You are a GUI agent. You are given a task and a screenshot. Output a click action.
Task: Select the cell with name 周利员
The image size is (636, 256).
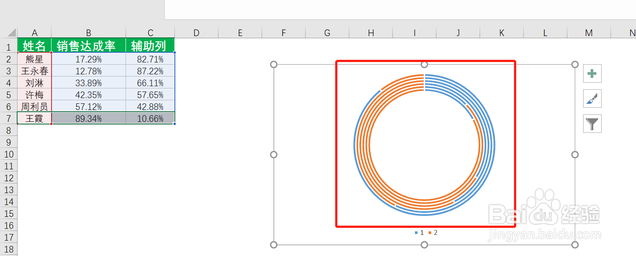[34, 106]
